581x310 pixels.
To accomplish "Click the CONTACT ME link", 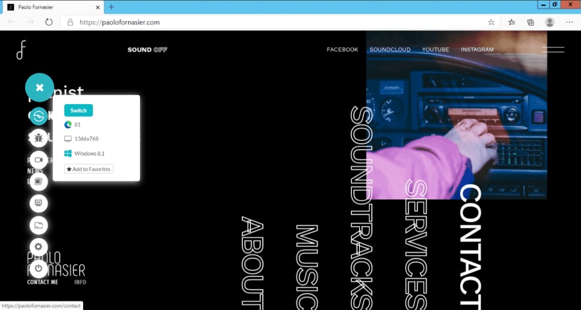I will [43, 282].
